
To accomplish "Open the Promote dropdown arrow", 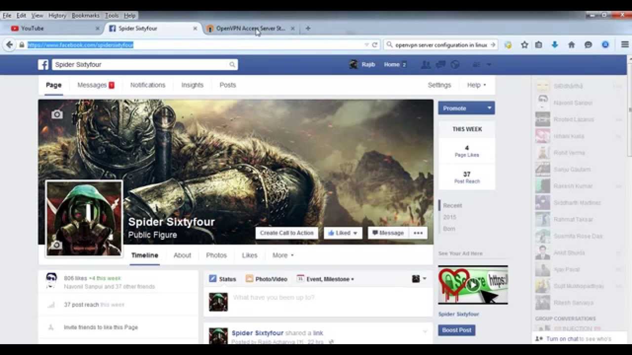I will [x=489, y=108].
